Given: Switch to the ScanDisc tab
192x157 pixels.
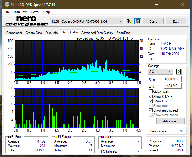Looking at the screenshot, I should 123,33.
